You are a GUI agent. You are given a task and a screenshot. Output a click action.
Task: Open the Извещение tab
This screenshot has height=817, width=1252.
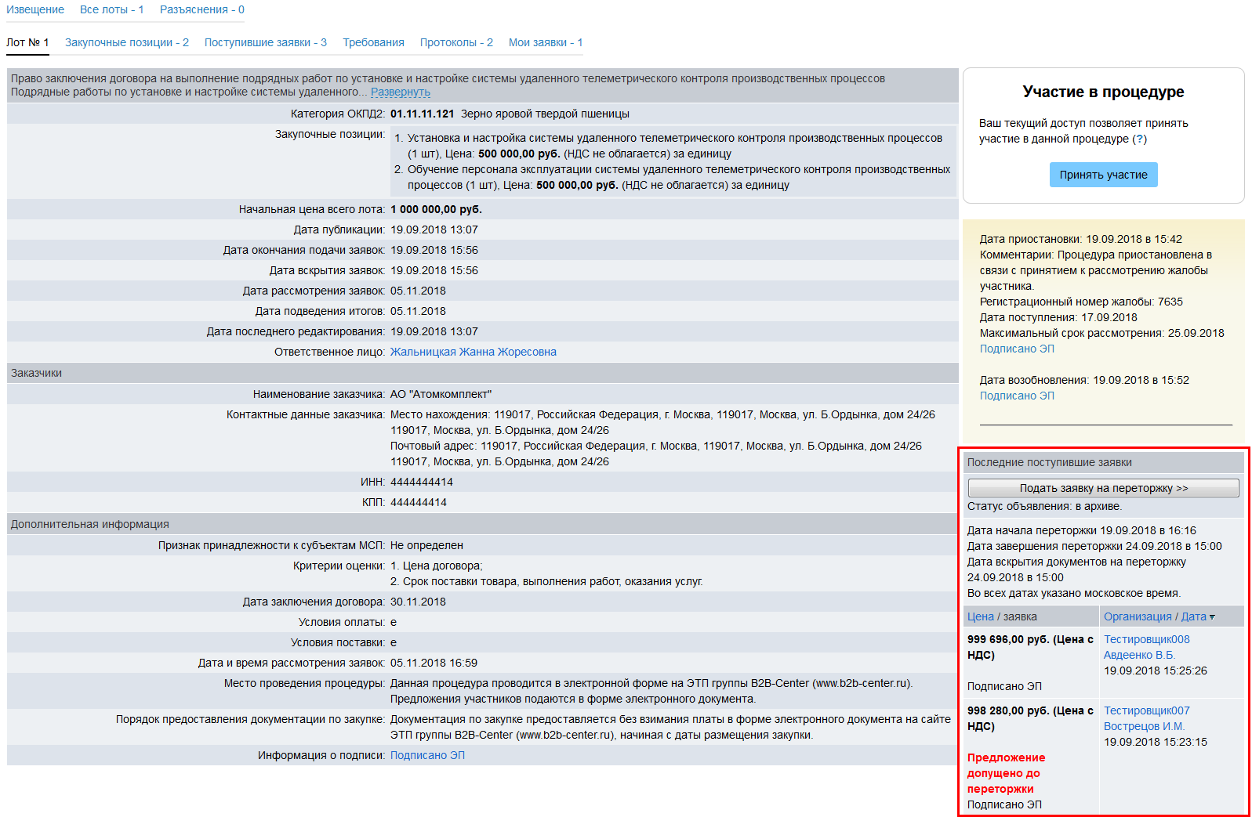[35, 9]
